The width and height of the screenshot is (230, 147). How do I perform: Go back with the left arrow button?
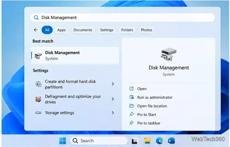[36, 30]
